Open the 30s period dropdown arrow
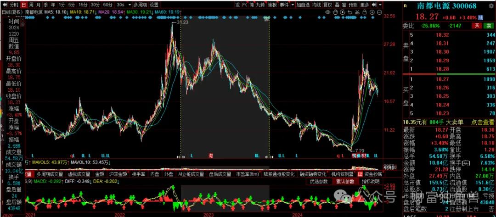496x217 pixels. 129,5
